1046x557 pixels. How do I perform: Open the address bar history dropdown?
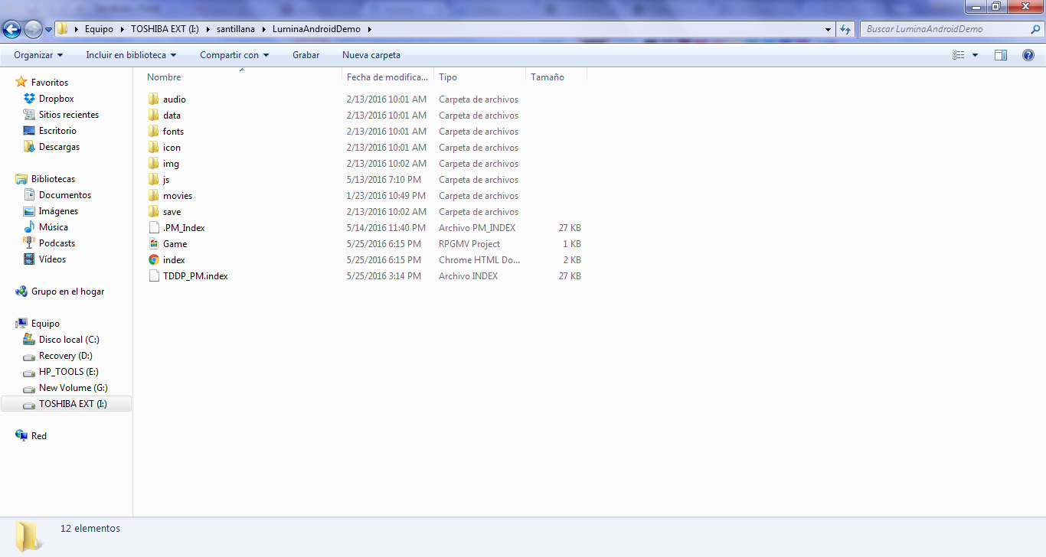829,29
